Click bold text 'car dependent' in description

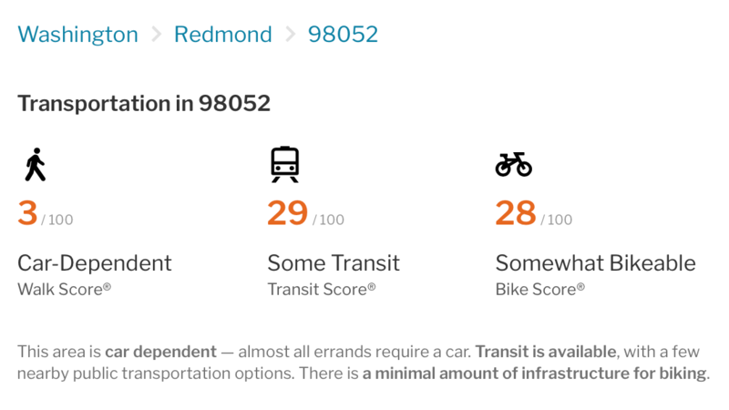(x=161, y=352)
